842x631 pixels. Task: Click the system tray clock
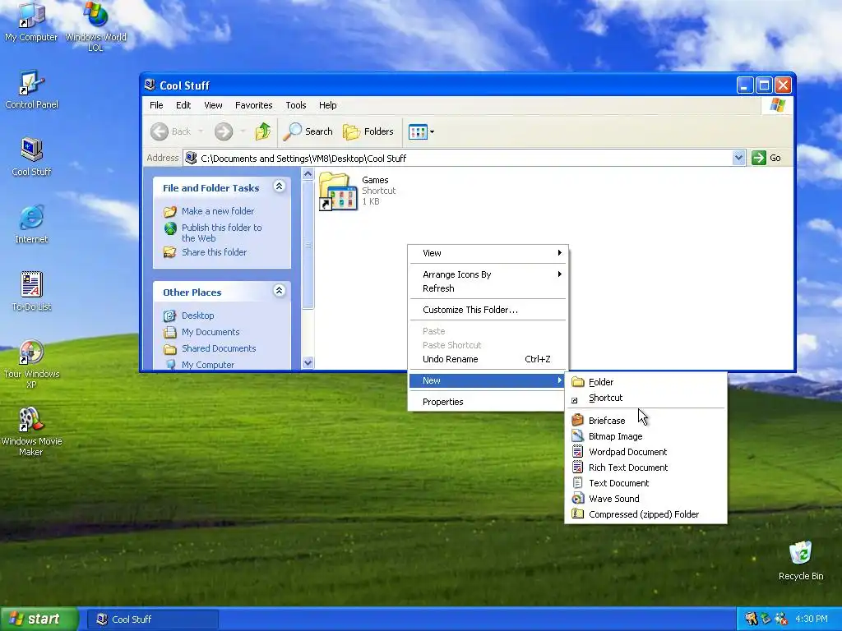[x=812, y=619]
